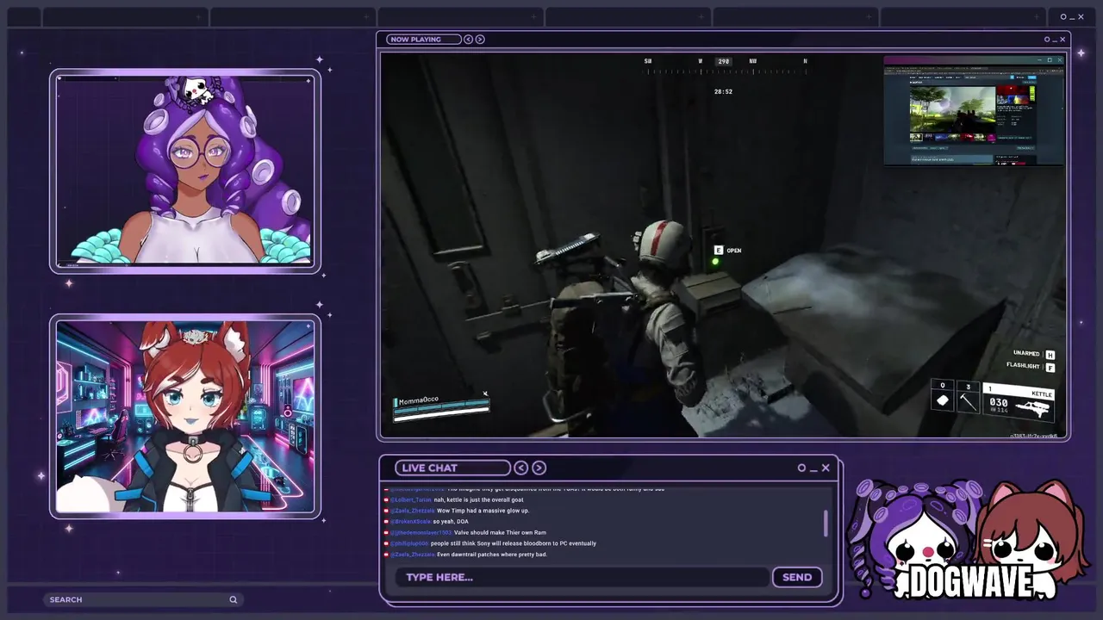Click username Lolbert_Tarian in chat

pos(412,499)
